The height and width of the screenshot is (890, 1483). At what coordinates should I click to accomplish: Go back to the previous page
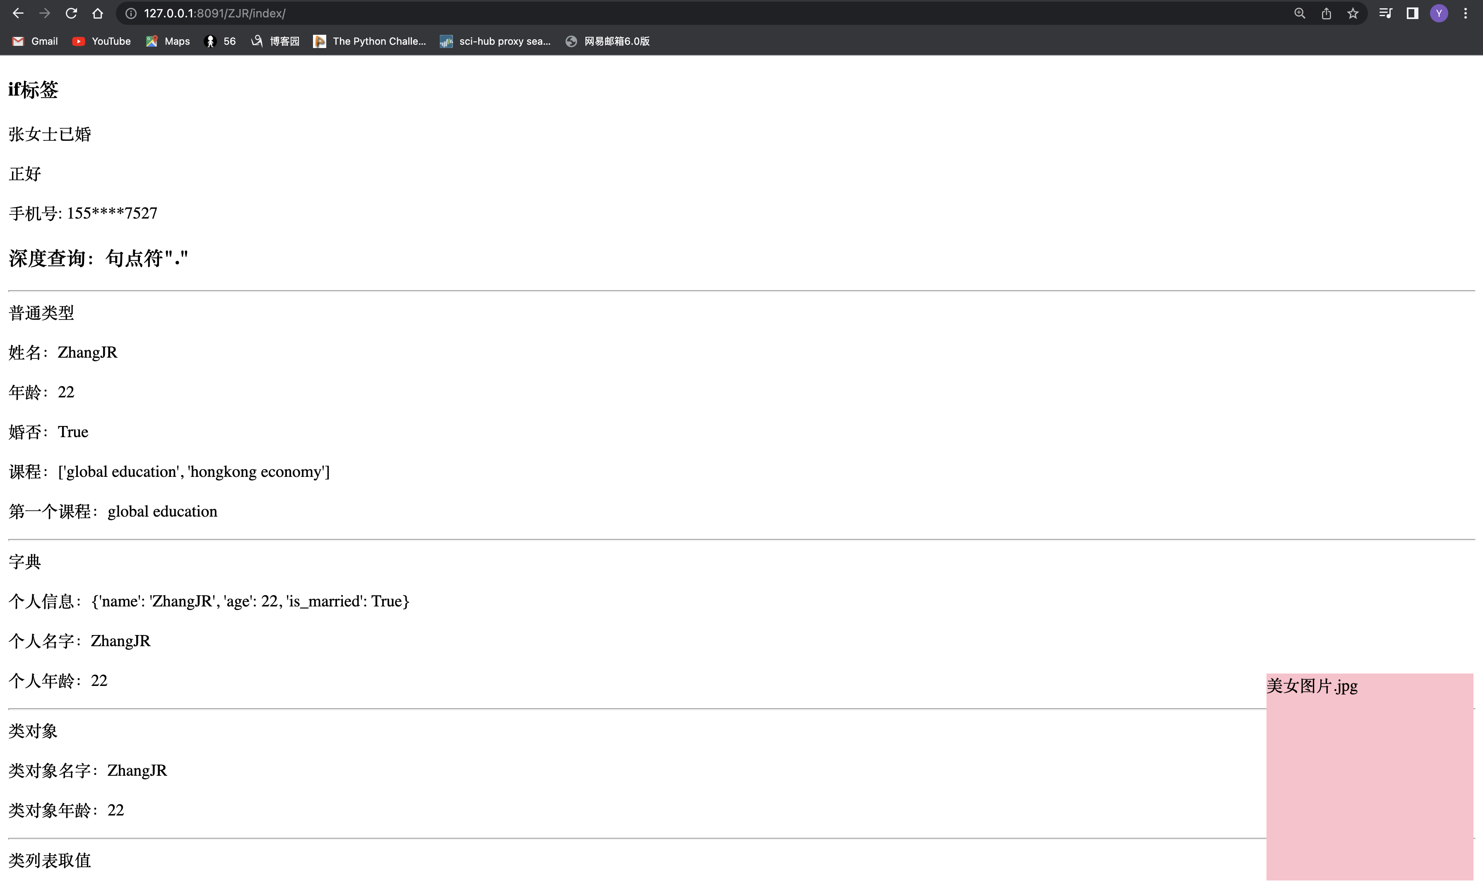coord(18,13)
